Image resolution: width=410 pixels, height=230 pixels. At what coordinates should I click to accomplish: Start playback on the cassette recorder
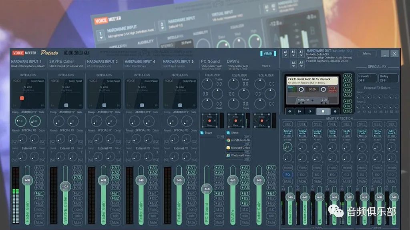click(310, 111)
